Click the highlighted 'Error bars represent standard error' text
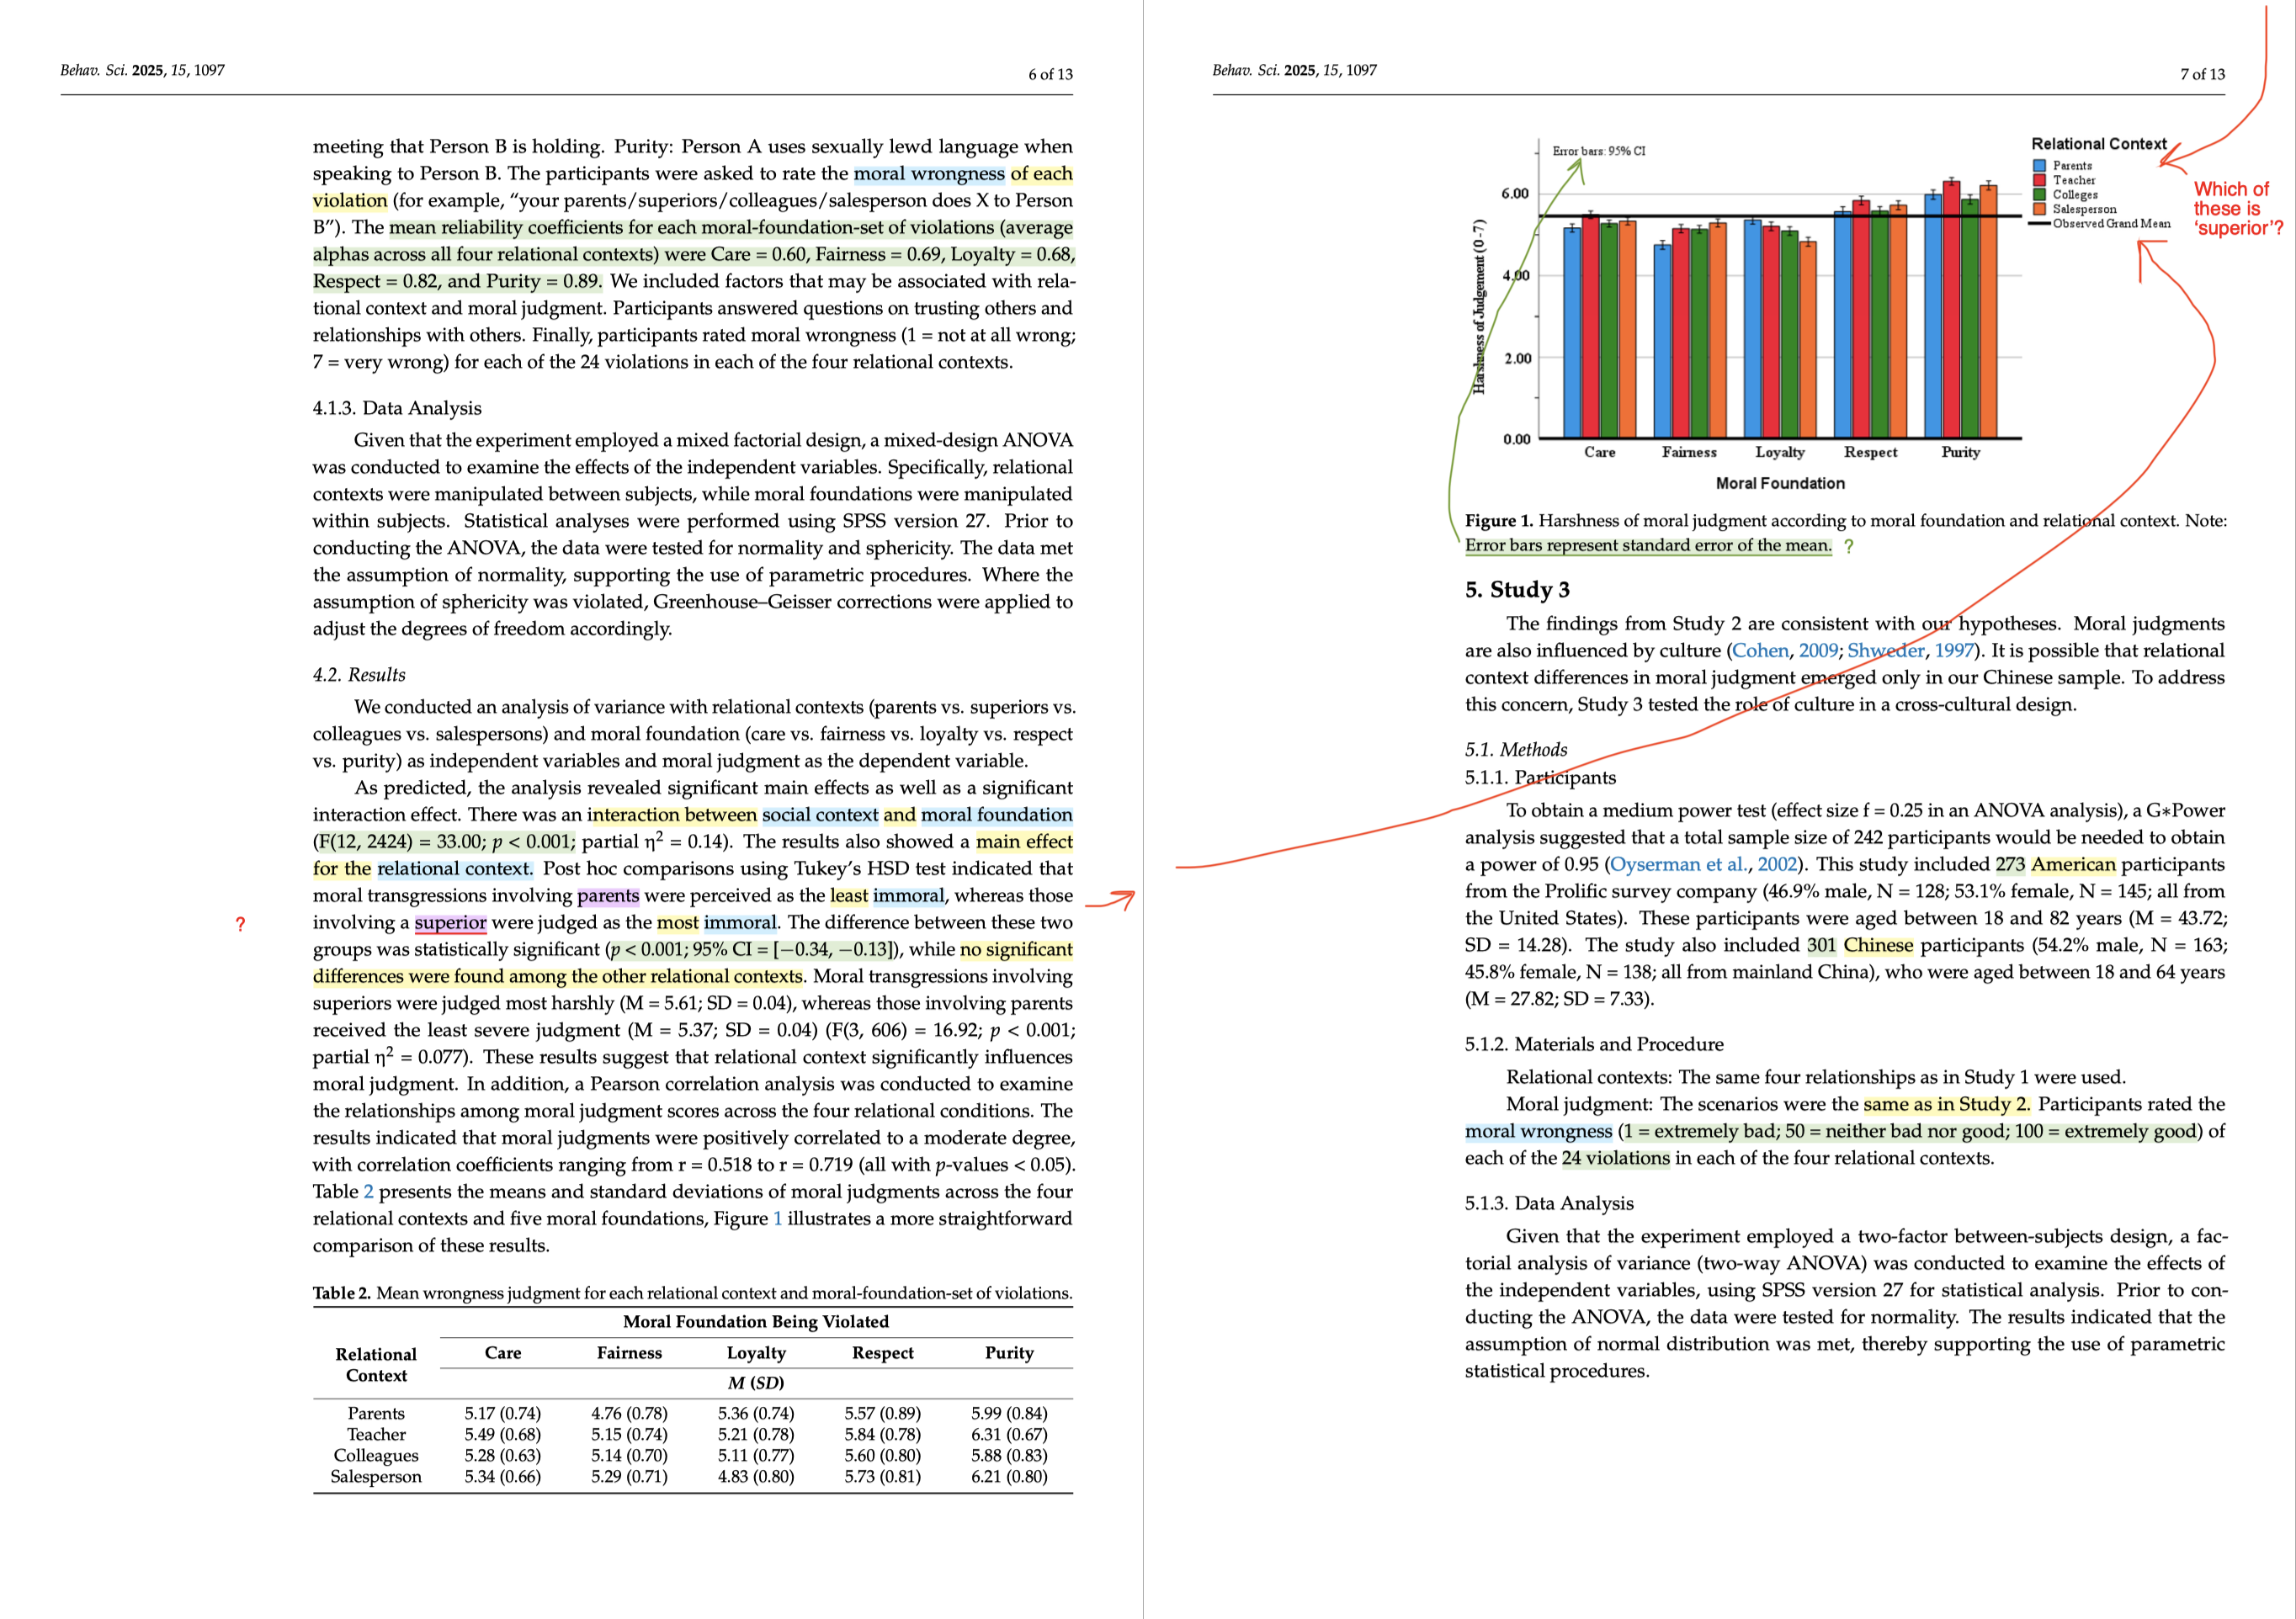The height and width of the screenshot is (1619, 2296). click(1647, 546)
